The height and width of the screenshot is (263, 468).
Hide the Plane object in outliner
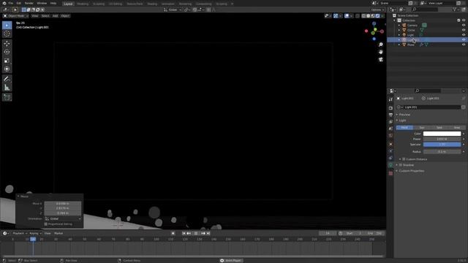pyautogui.click(x=464, y=45)
